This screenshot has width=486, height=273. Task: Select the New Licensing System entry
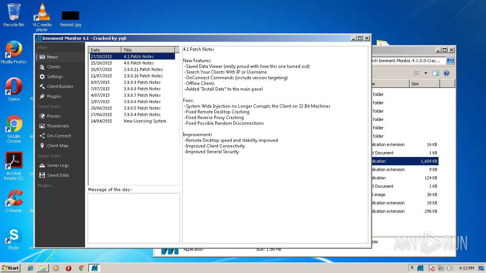pos(133,121)
